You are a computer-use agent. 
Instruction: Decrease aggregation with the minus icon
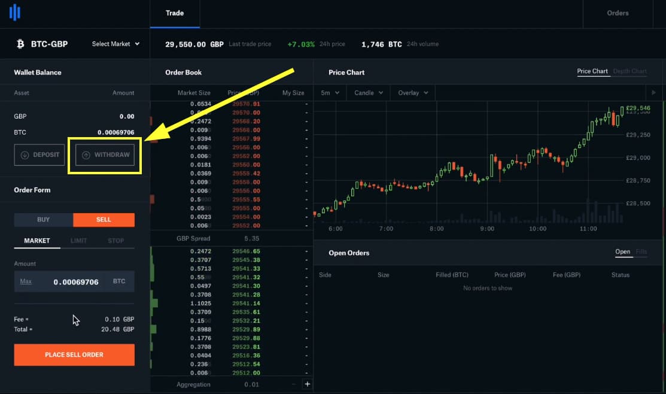(x=293, y=384)
